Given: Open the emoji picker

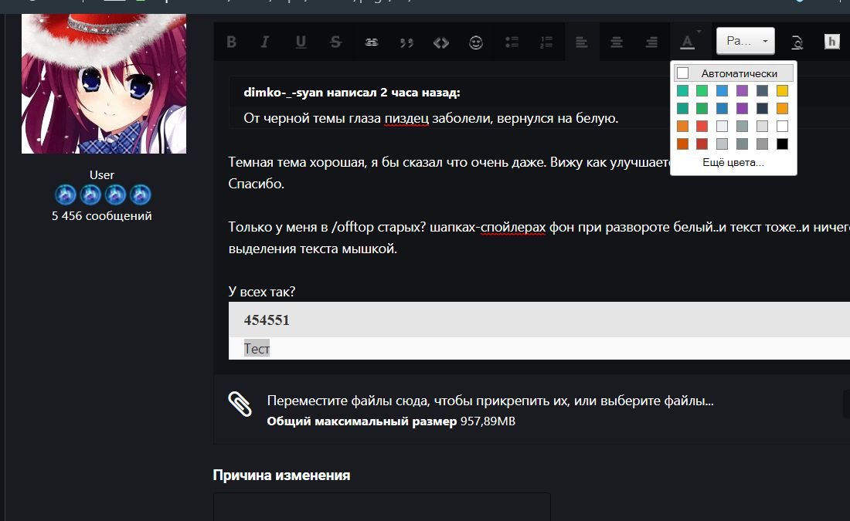Looking at the screenshot, I should 476,42.
